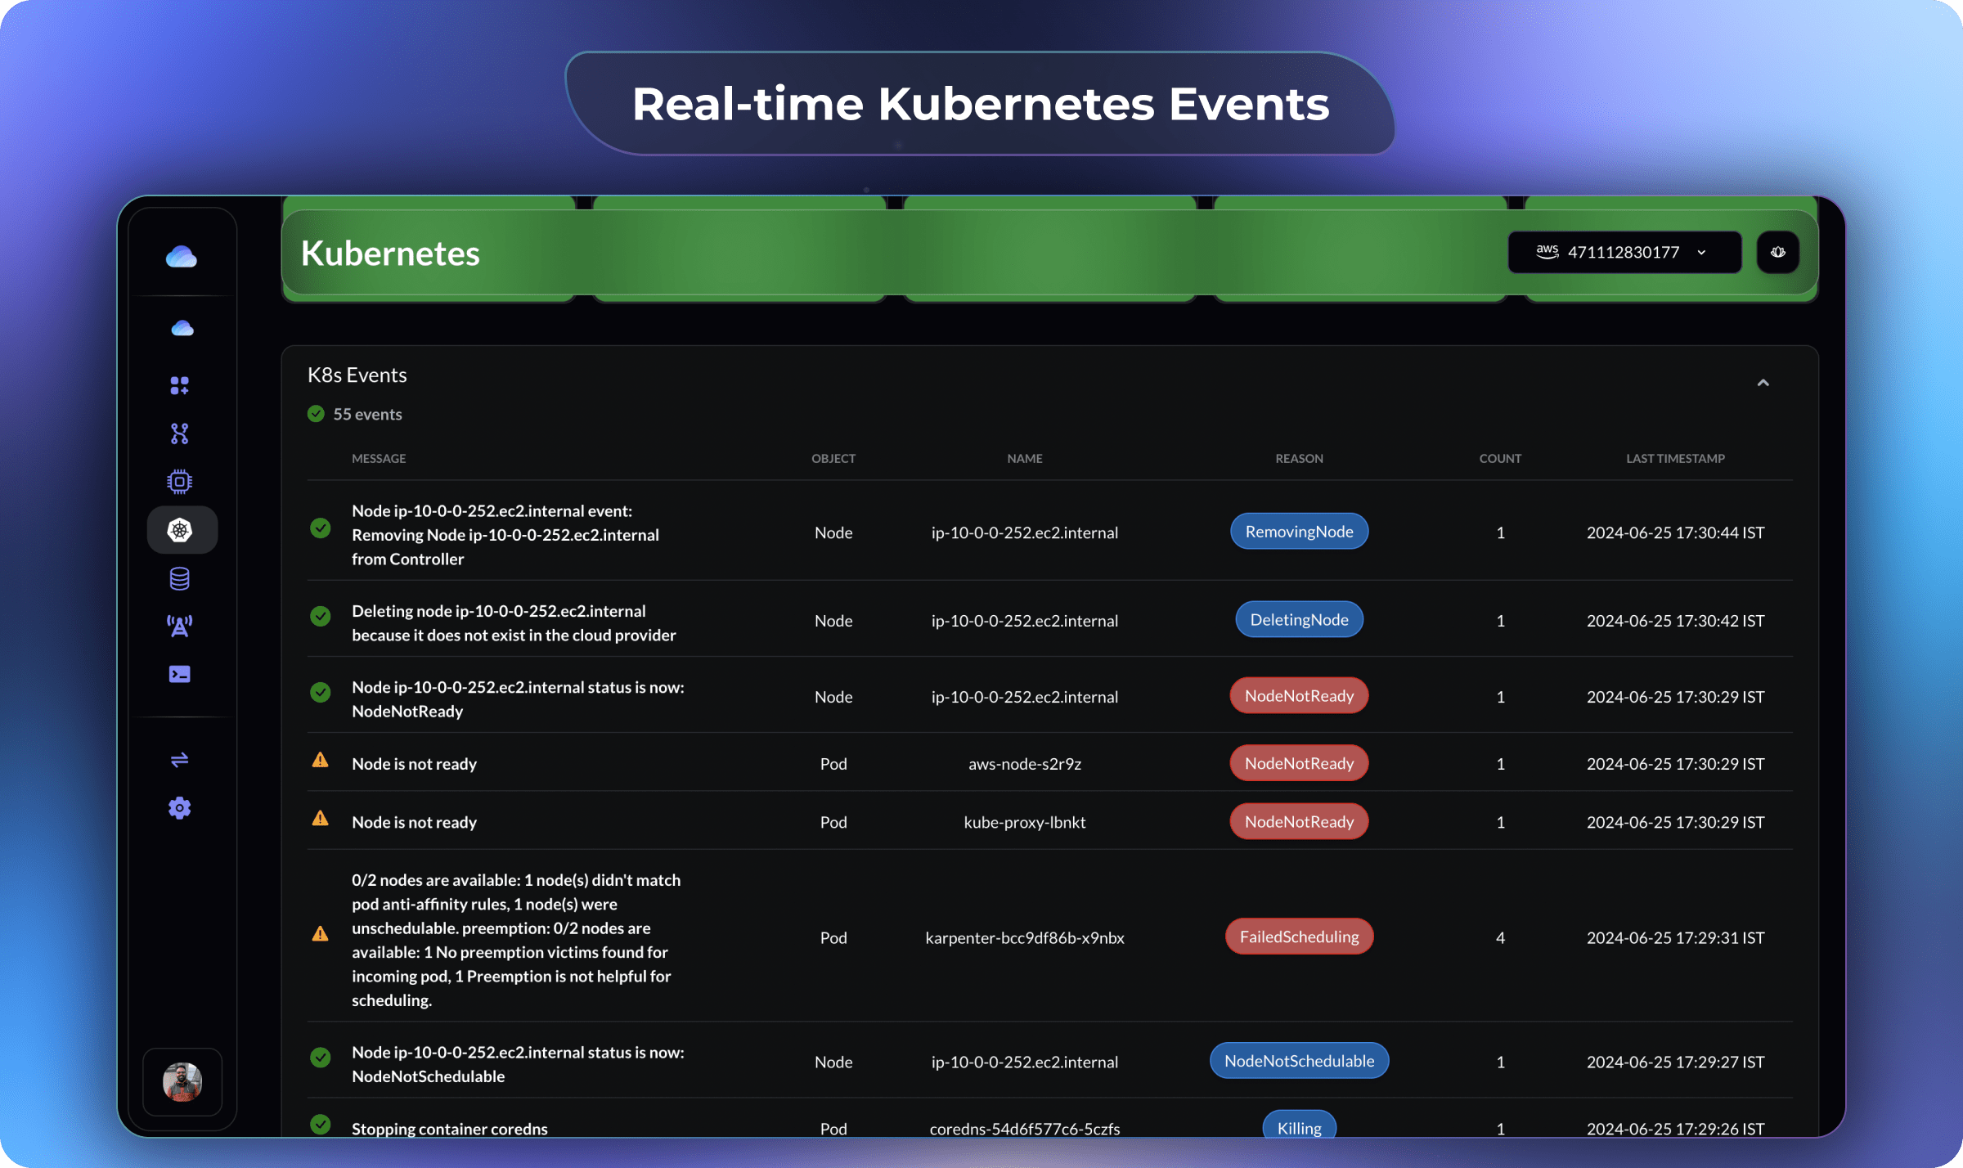1963x1168 pixels.
Task: Expand the REASON column header
Action: 1299,458
